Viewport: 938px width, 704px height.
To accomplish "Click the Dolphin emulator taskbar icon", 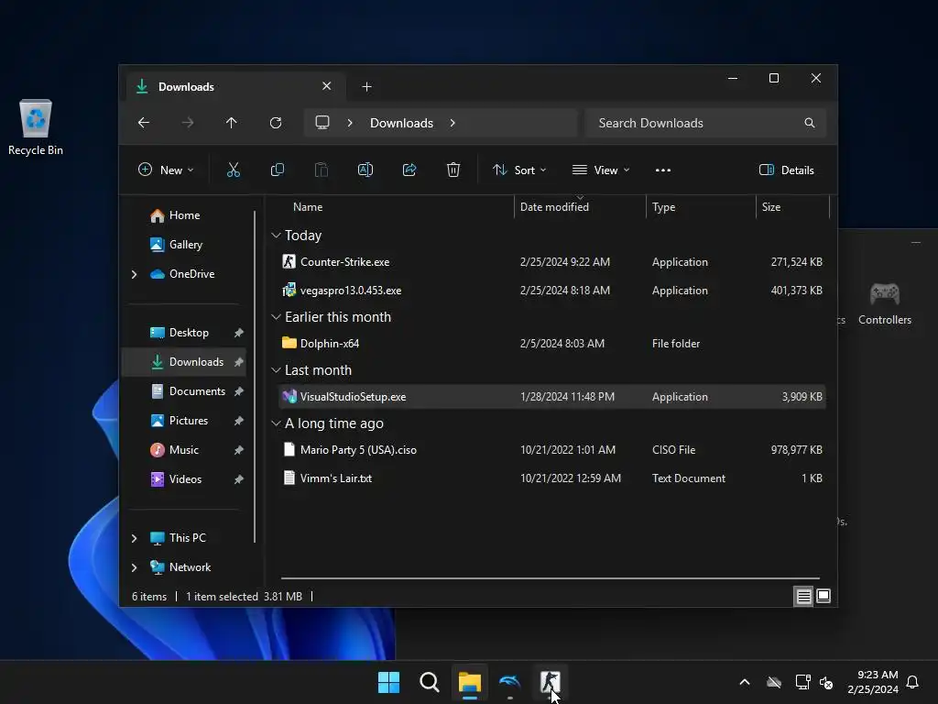I will coord(509,682).
